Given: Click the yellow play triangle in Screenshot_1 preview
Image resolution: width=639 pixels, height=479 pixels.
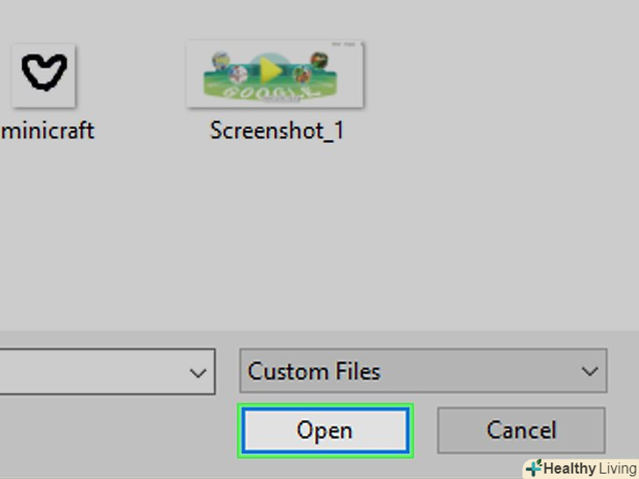Looking at the screenshot, I should point(269,72).
